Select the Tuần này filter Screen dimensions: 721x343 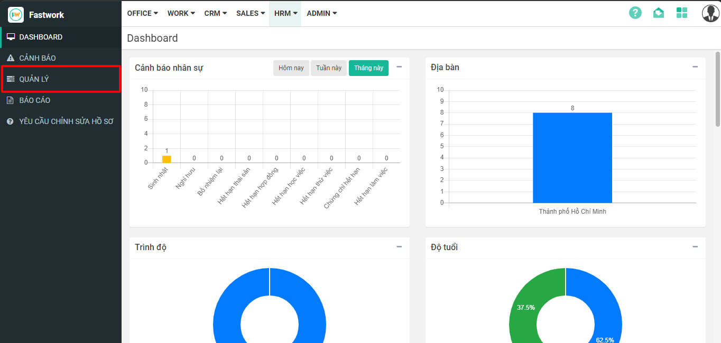coord(329,68)
